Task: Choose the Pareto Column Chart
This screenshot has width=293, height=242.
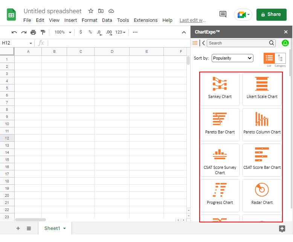Action: pyautogui.click(x=262, y=125)
